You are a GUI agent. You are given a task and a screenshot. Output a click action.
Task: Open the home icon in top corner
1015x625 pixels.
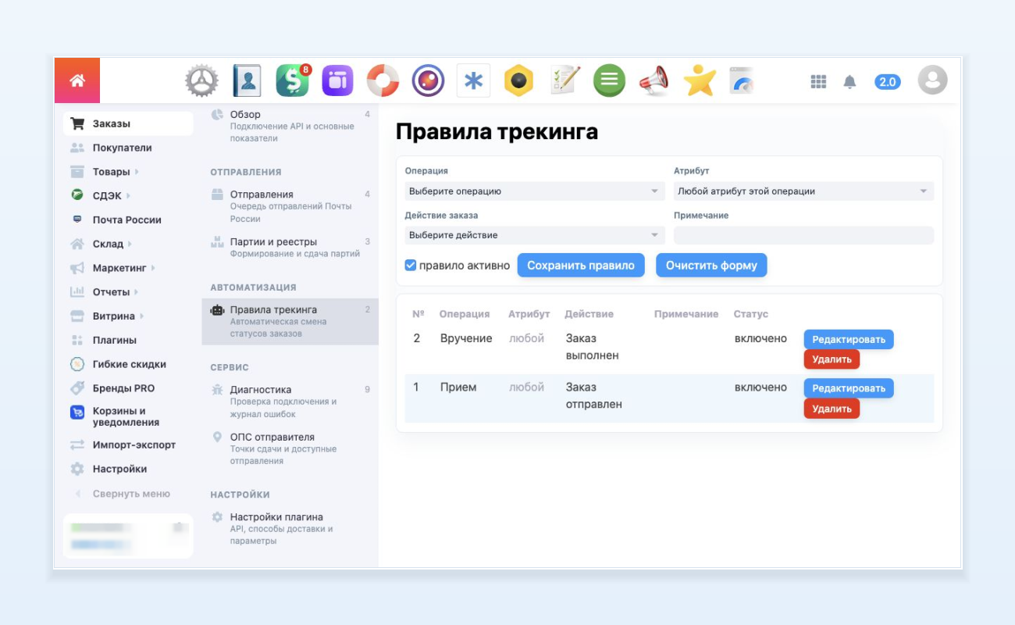click(77, 80)
